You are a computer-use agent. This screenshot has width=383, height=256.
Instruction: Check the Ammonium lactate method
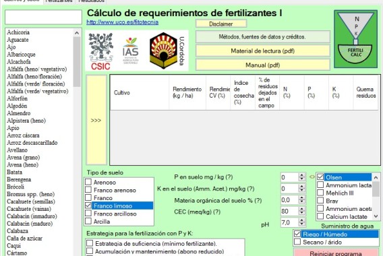pyautogui.click(x=320, y=185)
